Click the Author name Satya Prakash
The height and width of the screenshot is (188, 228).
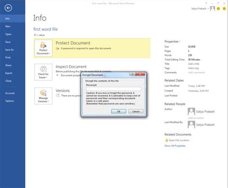coord(205,112)
